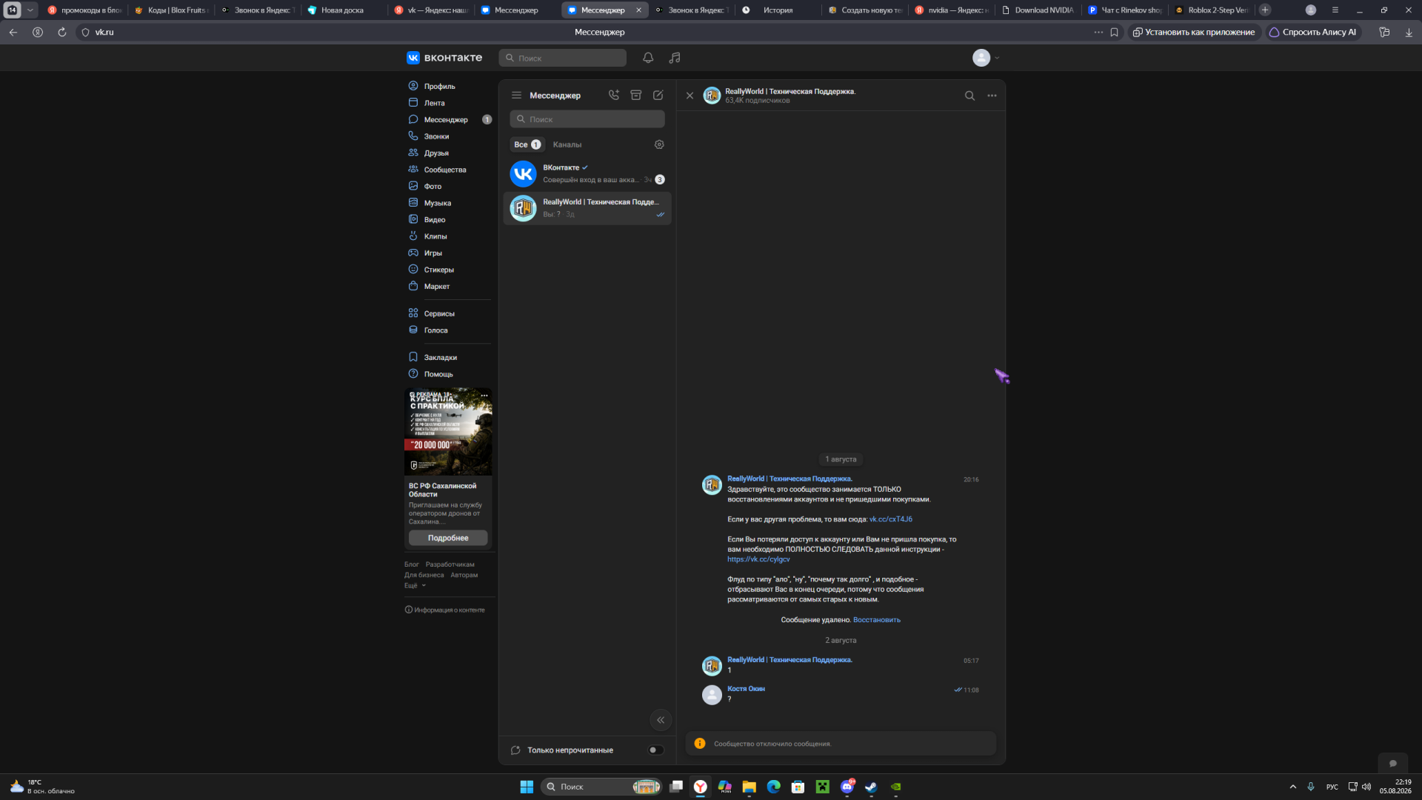This screenshot has width=1422, height=800.
Task: Show hidden system tray icons
Action: [x=1293, y=787]
